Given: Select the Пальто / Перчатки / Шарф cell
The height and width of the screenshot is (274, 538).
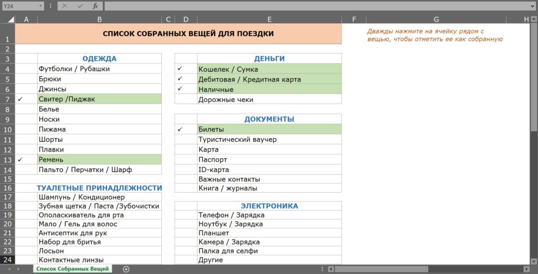Looking at the screenshot, I should coord(99,170).
